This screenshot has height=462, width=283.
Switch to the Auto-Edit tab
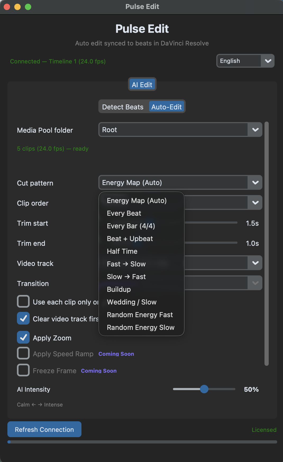coord(167,107)
